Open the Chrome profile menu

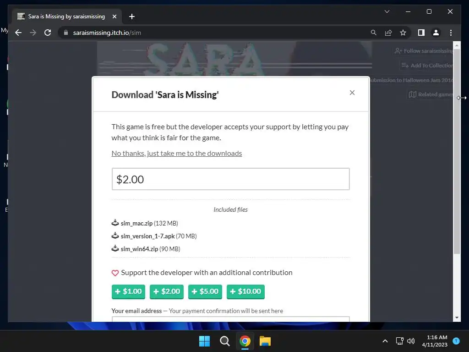[x=436, y=33]
